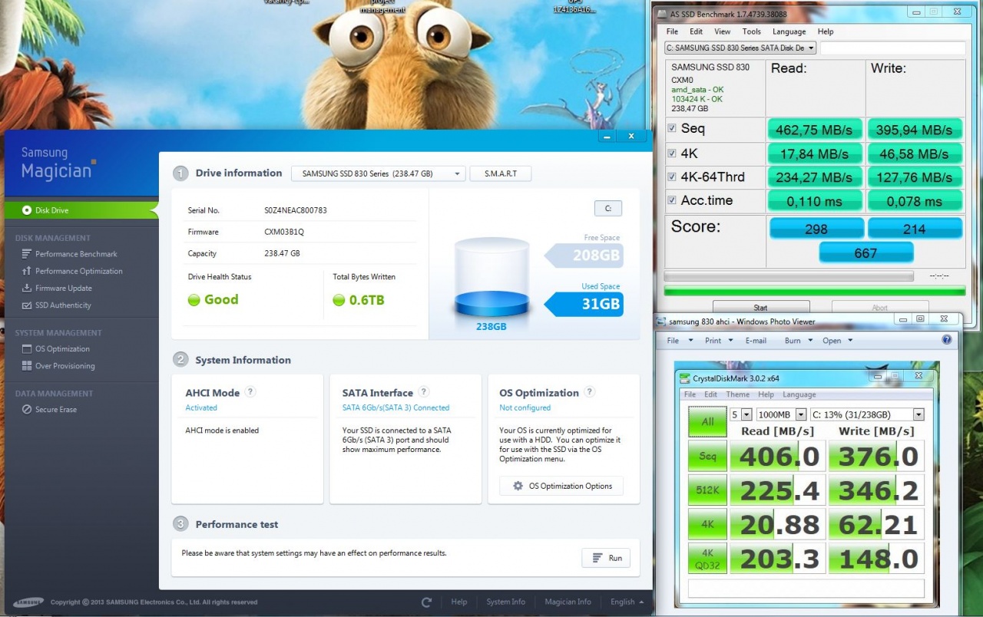Click empty text field beside AS SSD drive dropdown
983x617 pixels.
pos(892,48)
